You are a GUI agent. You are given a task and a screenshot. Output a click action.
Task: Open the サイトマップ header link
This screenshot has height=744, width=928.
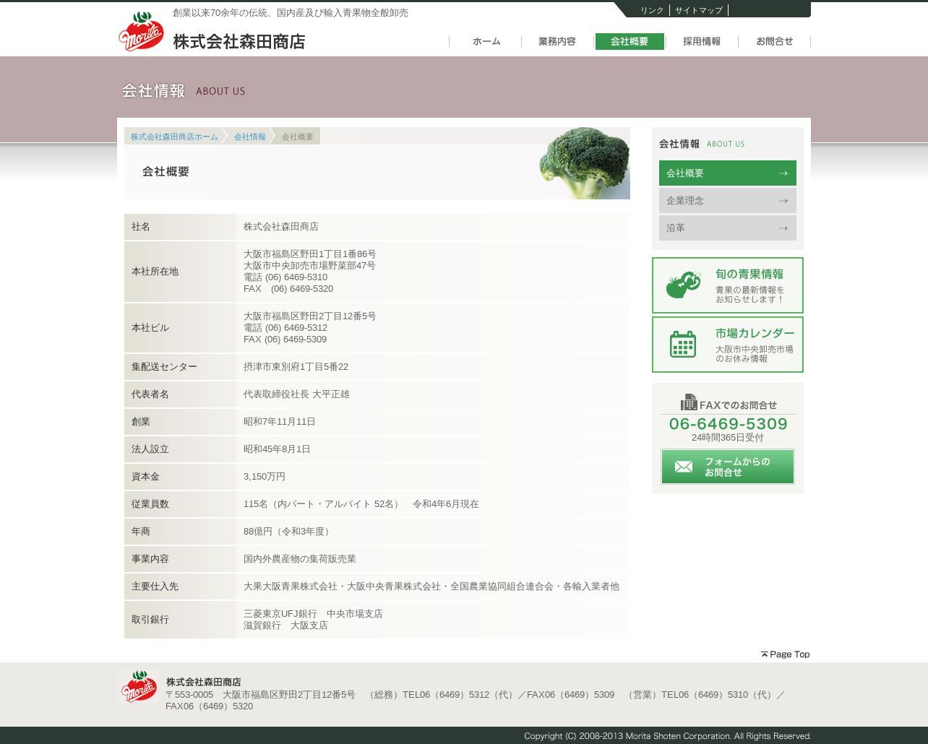pos(699,10)
